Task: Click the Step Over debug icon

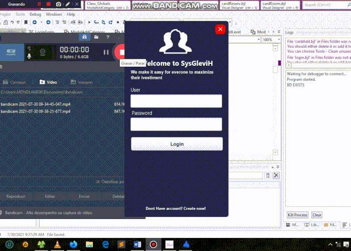Action: click(103, 22)
